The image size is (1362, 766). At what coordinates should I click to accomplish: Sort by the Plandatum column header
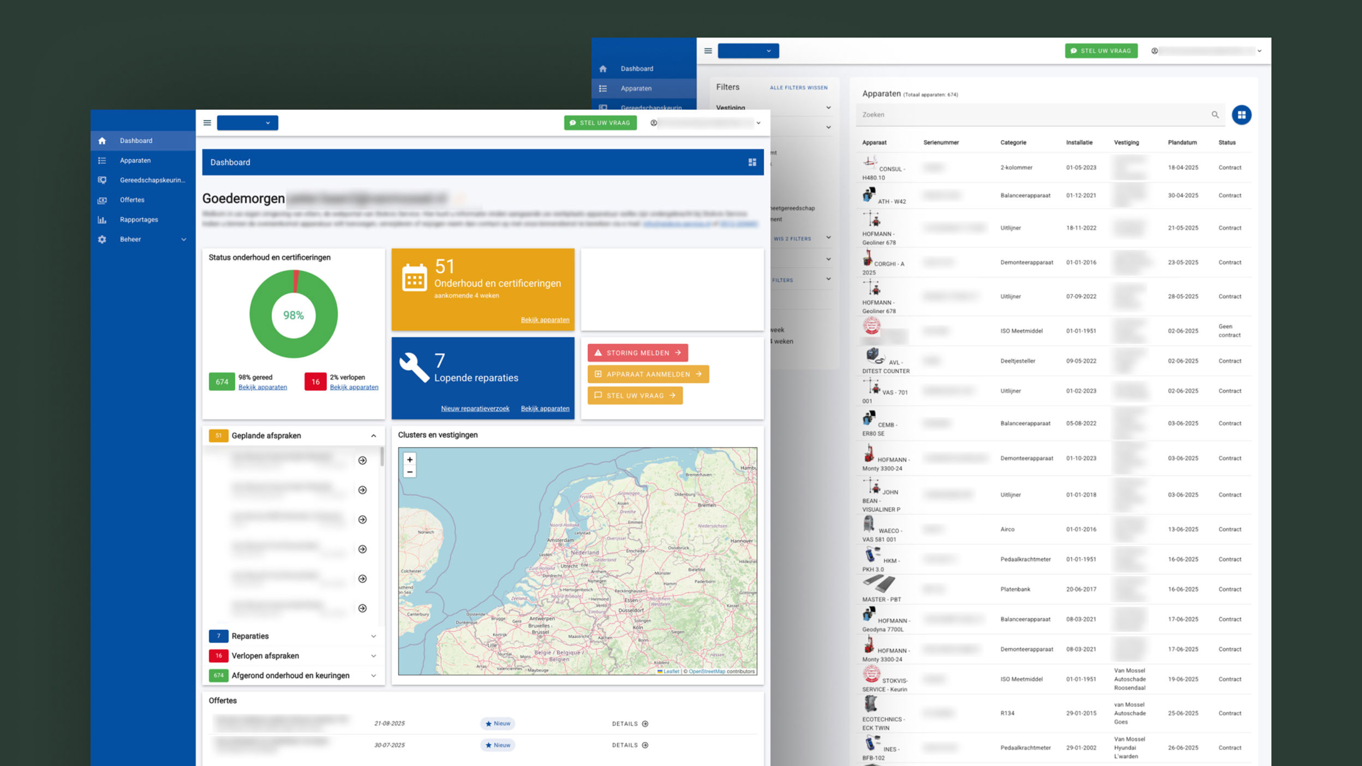[x=1182, y=142]
